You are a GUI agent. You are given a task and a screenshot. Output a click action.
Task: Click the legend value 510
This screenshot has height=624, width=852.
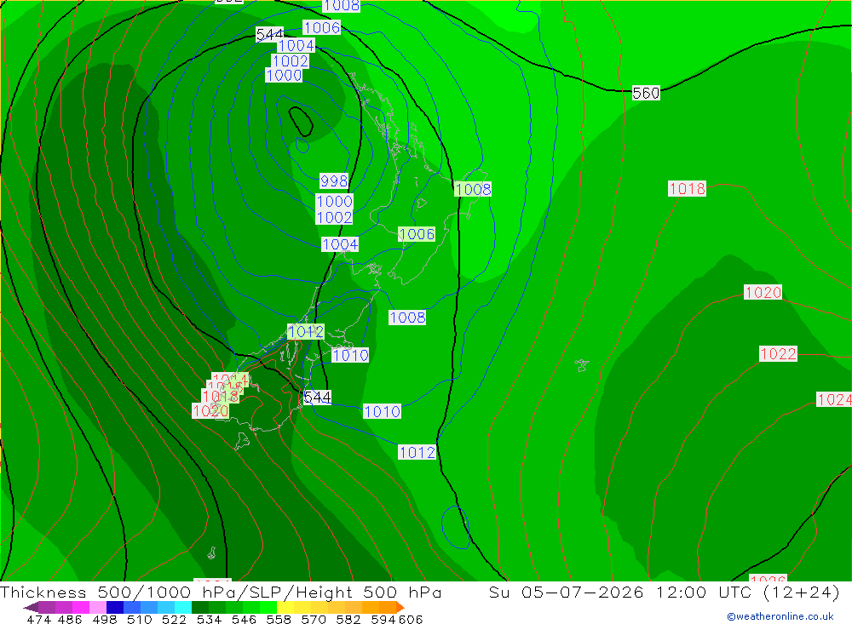(139, 619)
